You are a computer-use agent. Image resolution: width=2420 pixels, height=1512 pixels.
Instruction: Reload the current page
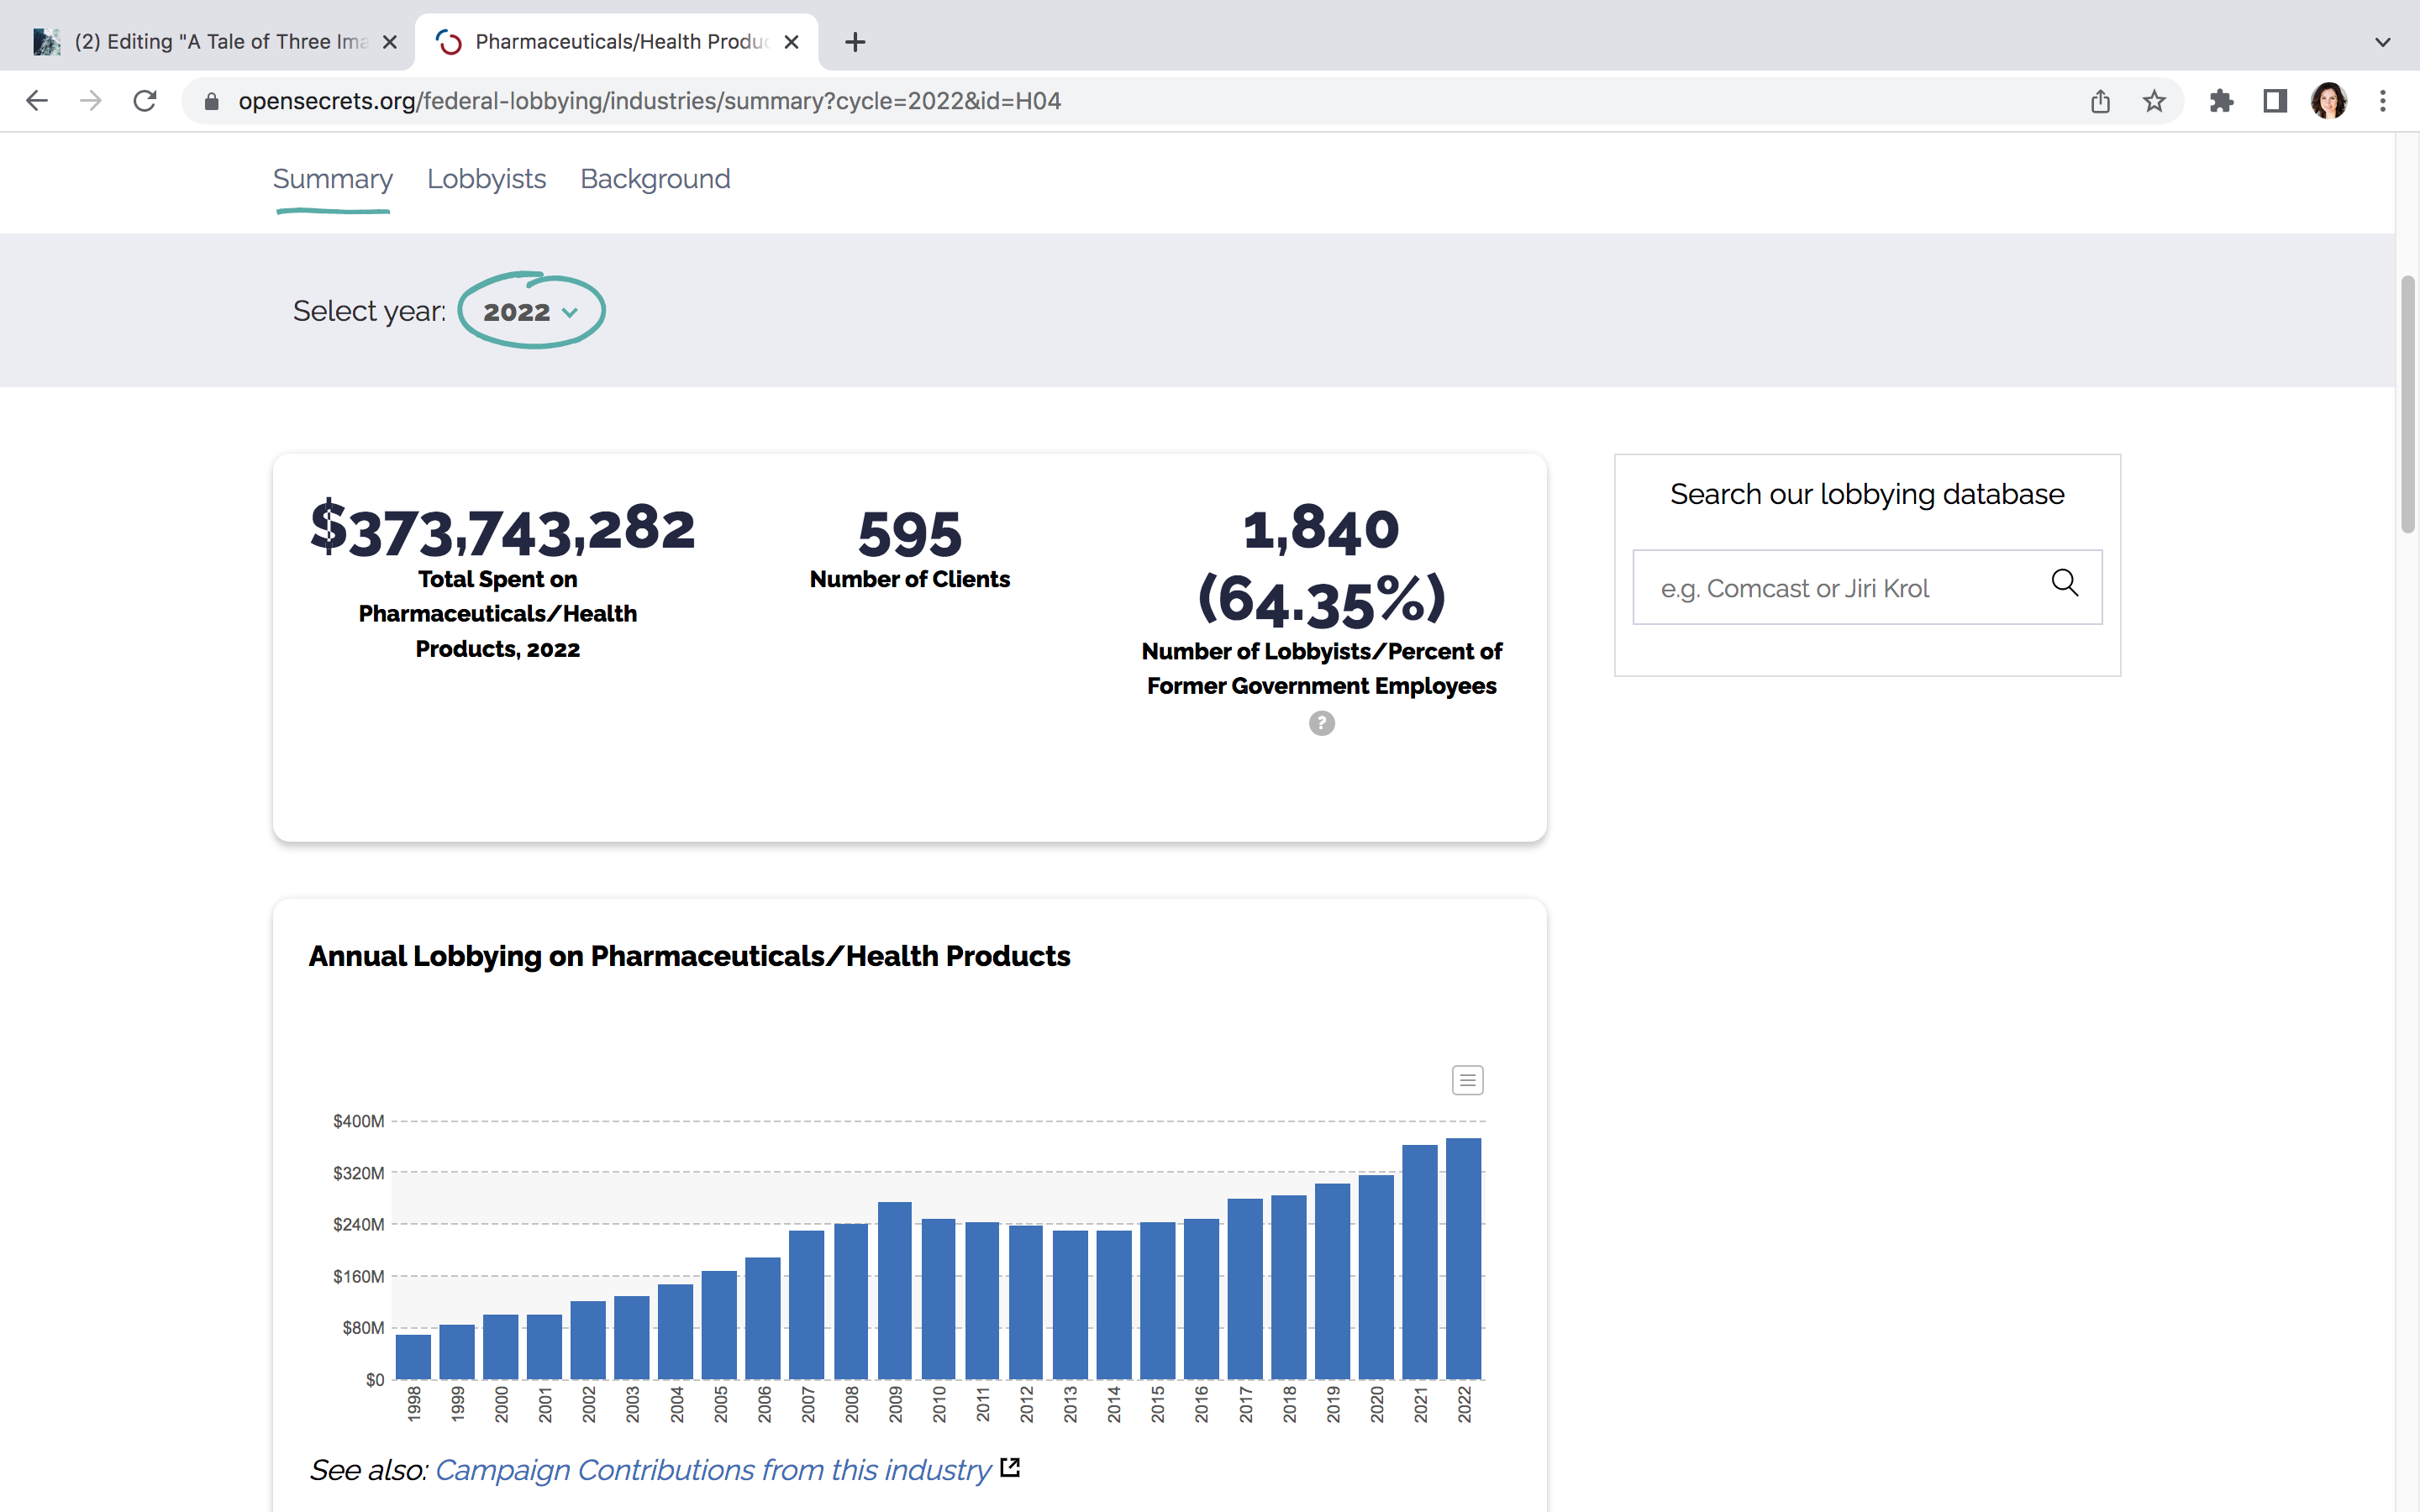[x=145, y=101]
